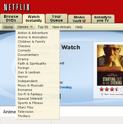Select Sports & Fitness genre
The width and height of the screenshot is (123, 124).
[x=30, y=103]
